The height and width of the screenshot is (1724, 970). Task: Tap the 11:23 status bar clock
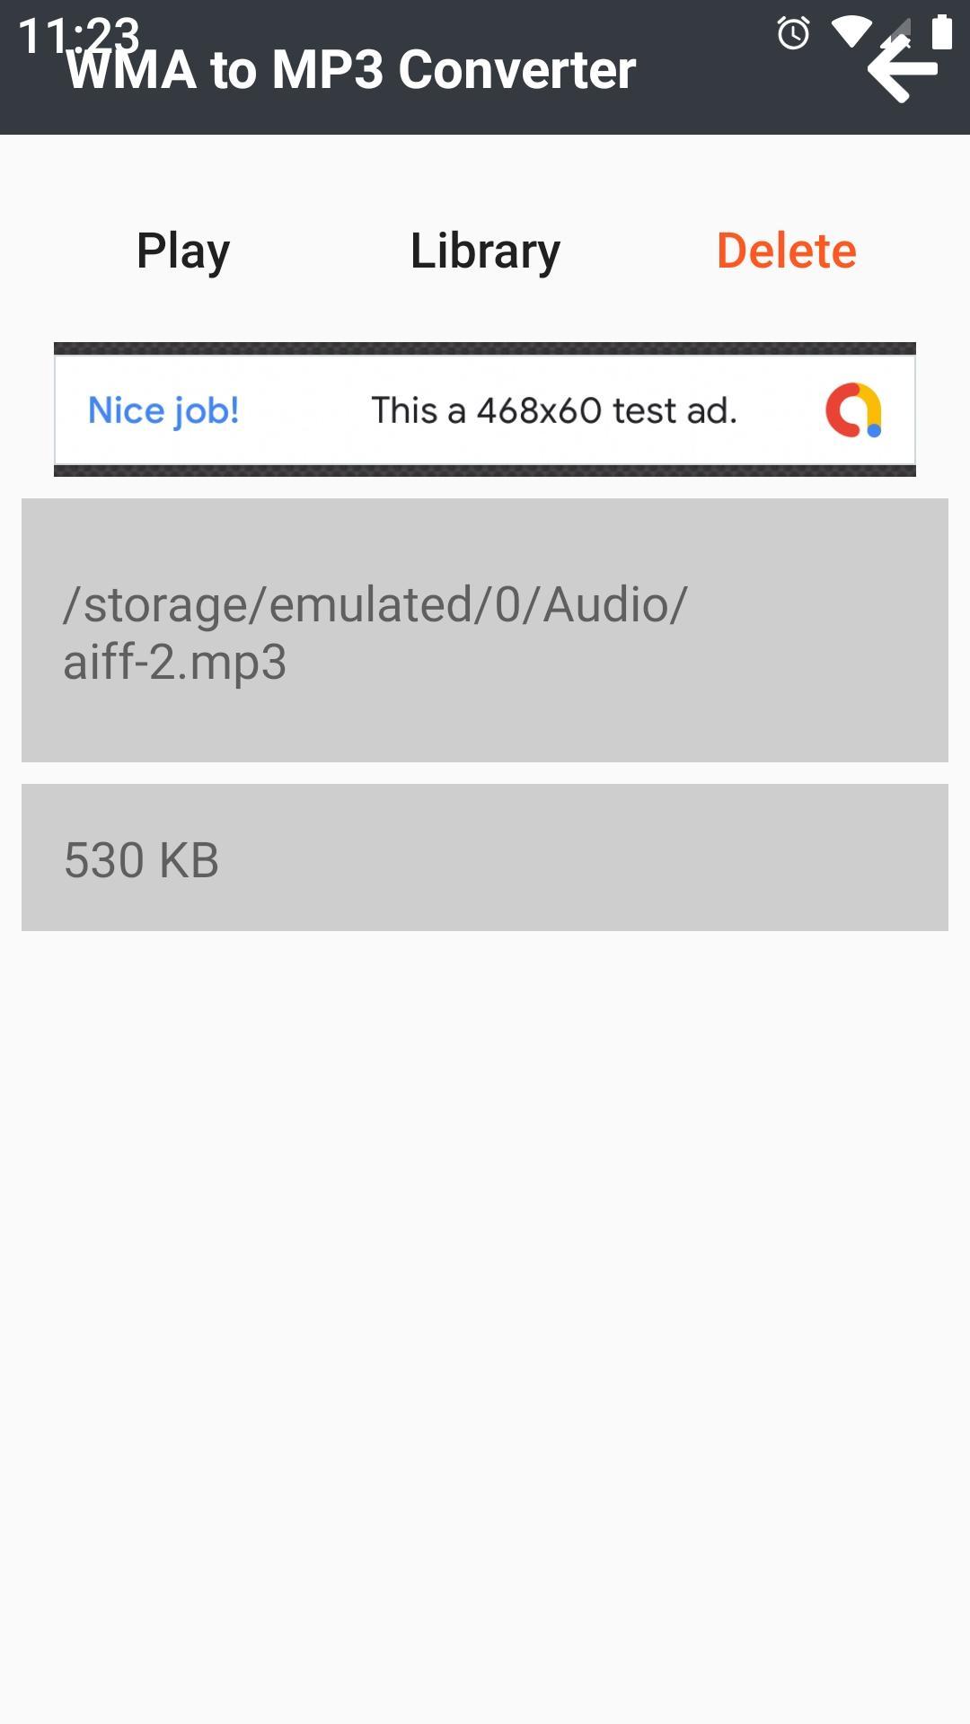[x=79, y=36]
